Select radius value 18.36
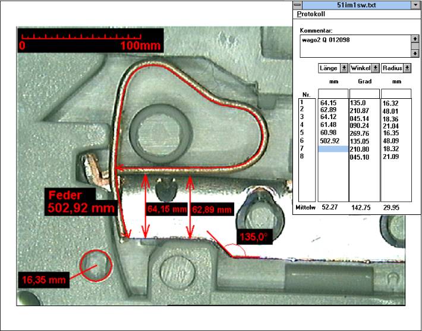This screenshot has width=422, height=331. pos(390,119)
